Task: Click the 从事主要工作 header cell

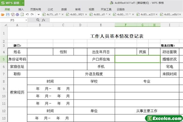Action: [147, 111]
